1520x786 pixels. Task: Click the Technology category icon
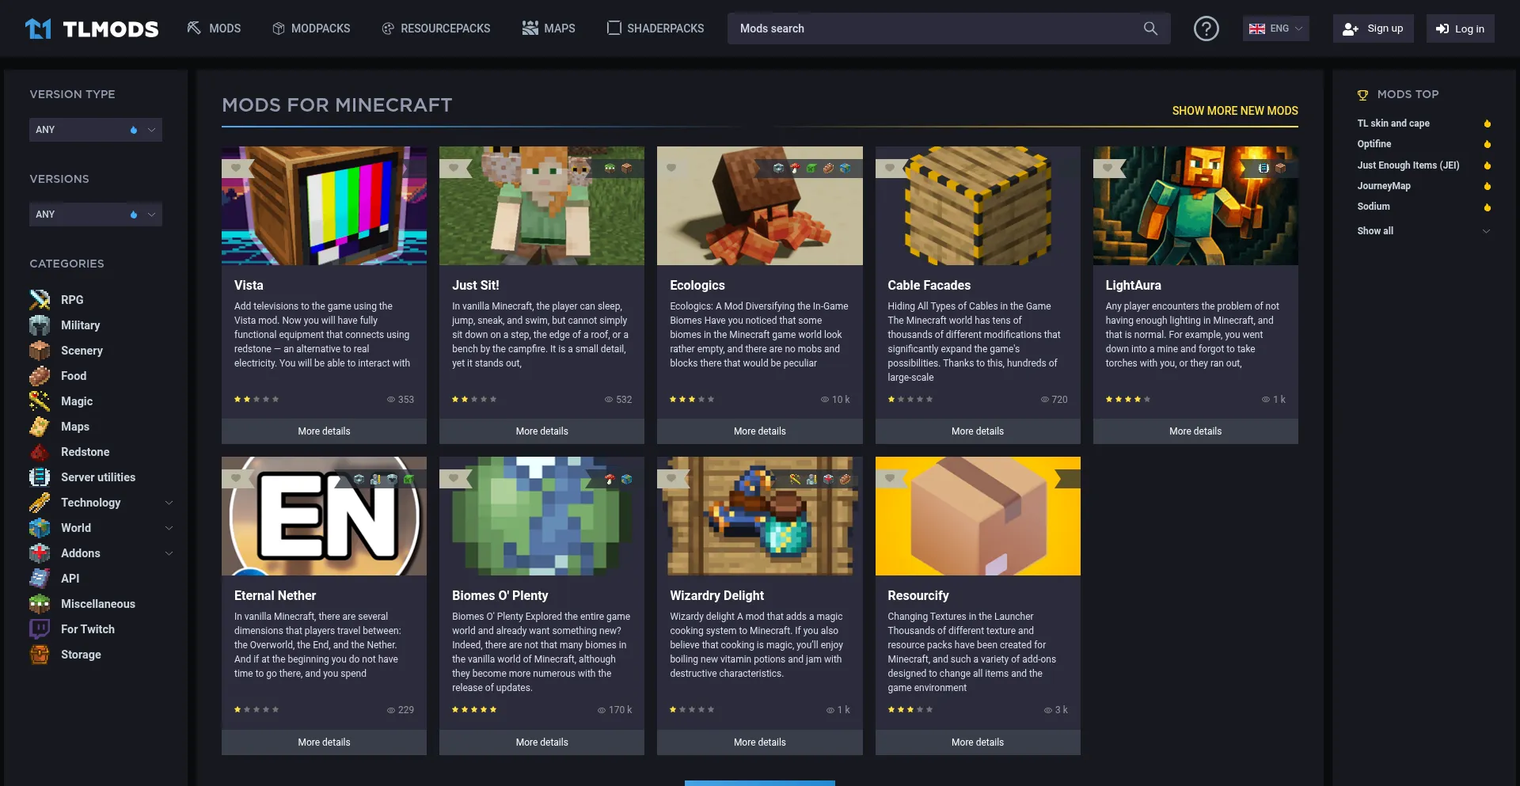tap(40, 503)
